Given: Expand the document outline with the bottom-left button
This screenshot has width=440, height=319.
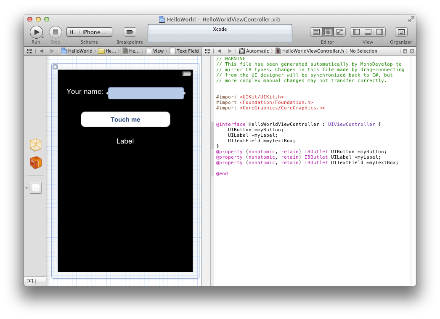Looking at the screenshot, I should click(x=30, y=281).
